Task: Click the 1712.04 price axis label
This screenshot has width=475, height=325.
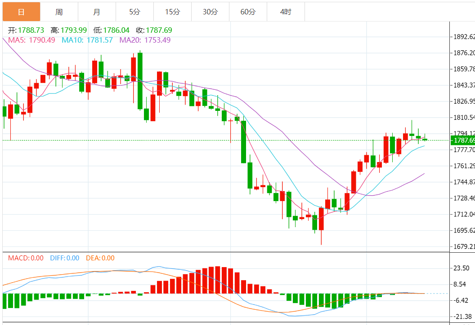Action: (464, 215)
